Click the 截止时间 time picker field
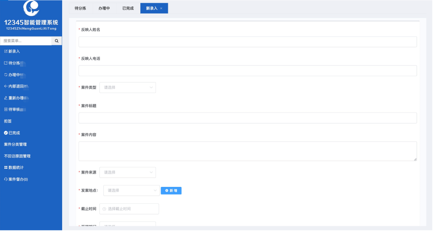 pyautogui.click(x=129, y=209)
